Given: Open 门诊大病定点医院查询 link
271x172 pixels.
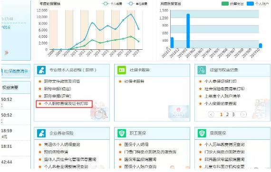Looking at the screenshot, I should (x=224, y=152).
